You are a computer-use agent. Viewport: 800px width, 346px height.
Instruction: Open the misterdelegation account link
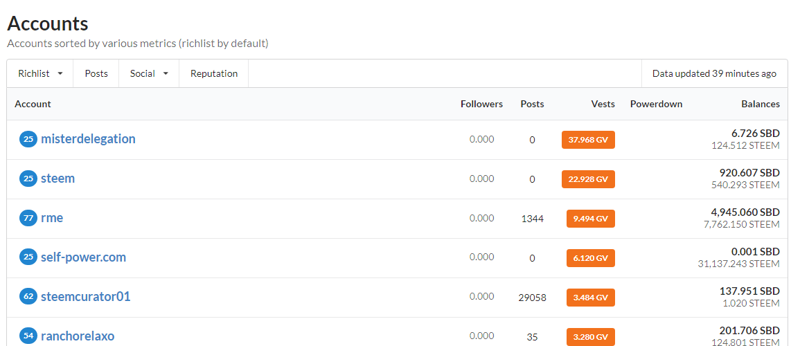[88, 138]
